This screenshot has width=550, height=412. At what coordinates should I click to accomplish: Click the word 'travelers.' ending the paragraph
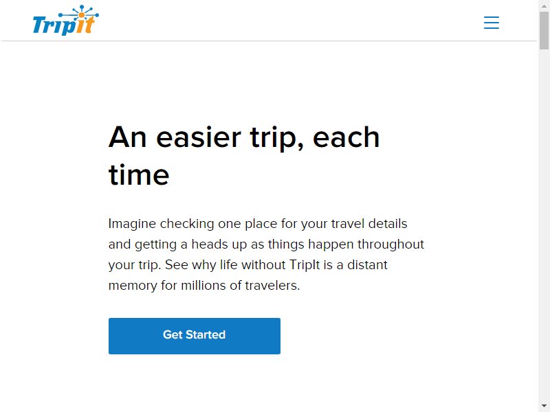click(272, 285)
